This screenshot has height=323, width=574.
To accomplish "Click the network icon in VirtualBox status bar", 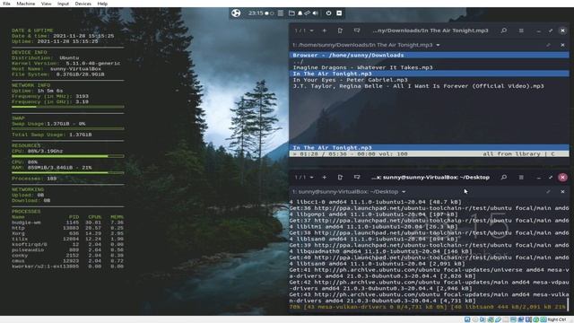I will (491, 319).
